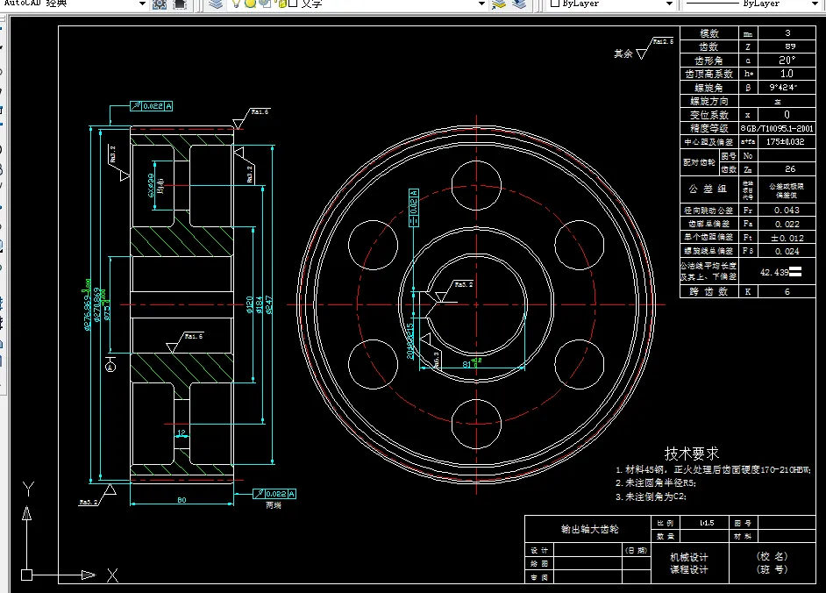The width and height of the screenshot is (826, 593).
Task: Select the helix angle value 9°42'4"
Action: [x=783, y=88]
